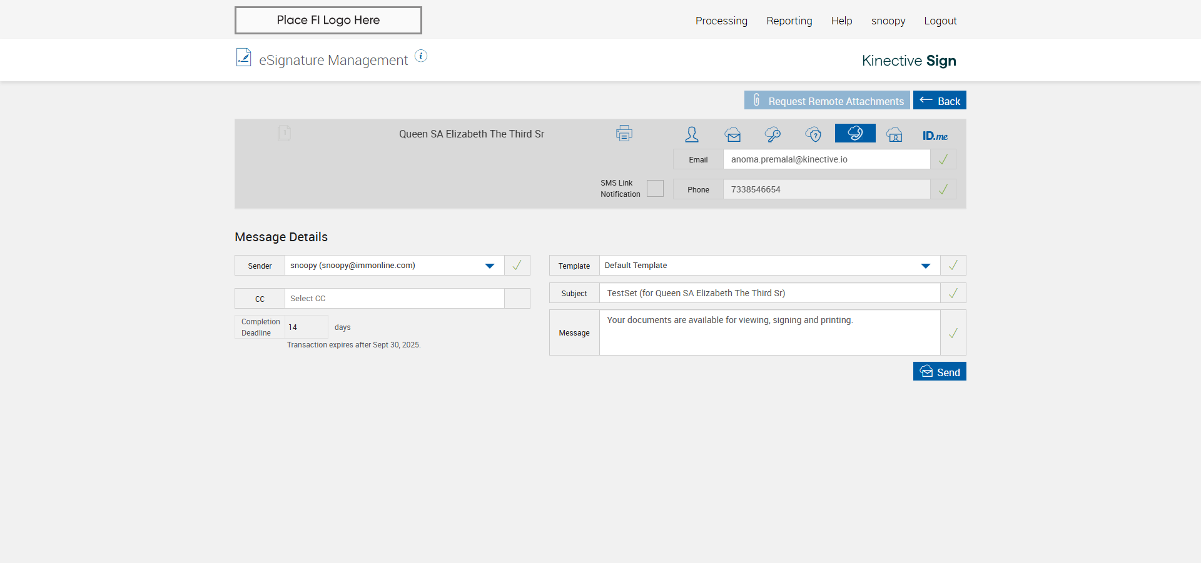Viewport: 1201px width, 563px height.
Task: Choose the cloud photo ID verification icon
Action: click(x=894, y=134)
